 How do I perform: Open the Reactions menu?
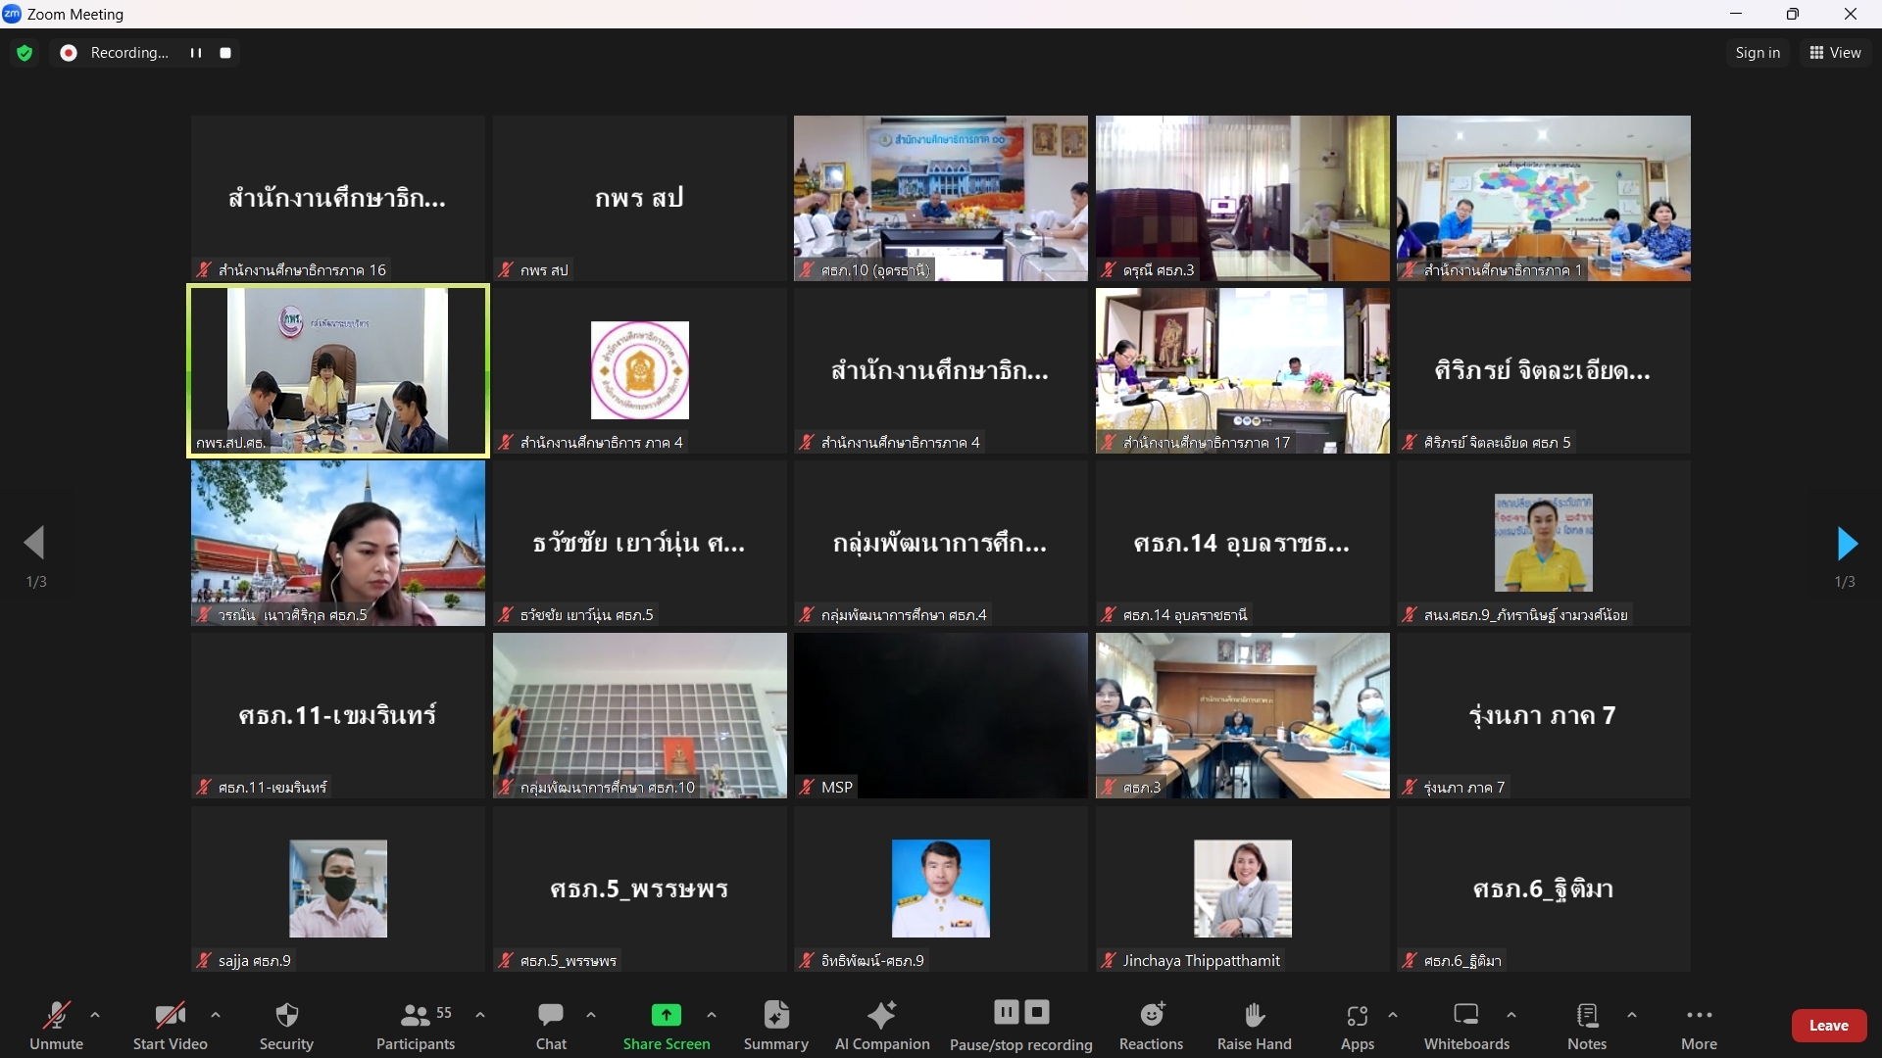(1151, 1026)
